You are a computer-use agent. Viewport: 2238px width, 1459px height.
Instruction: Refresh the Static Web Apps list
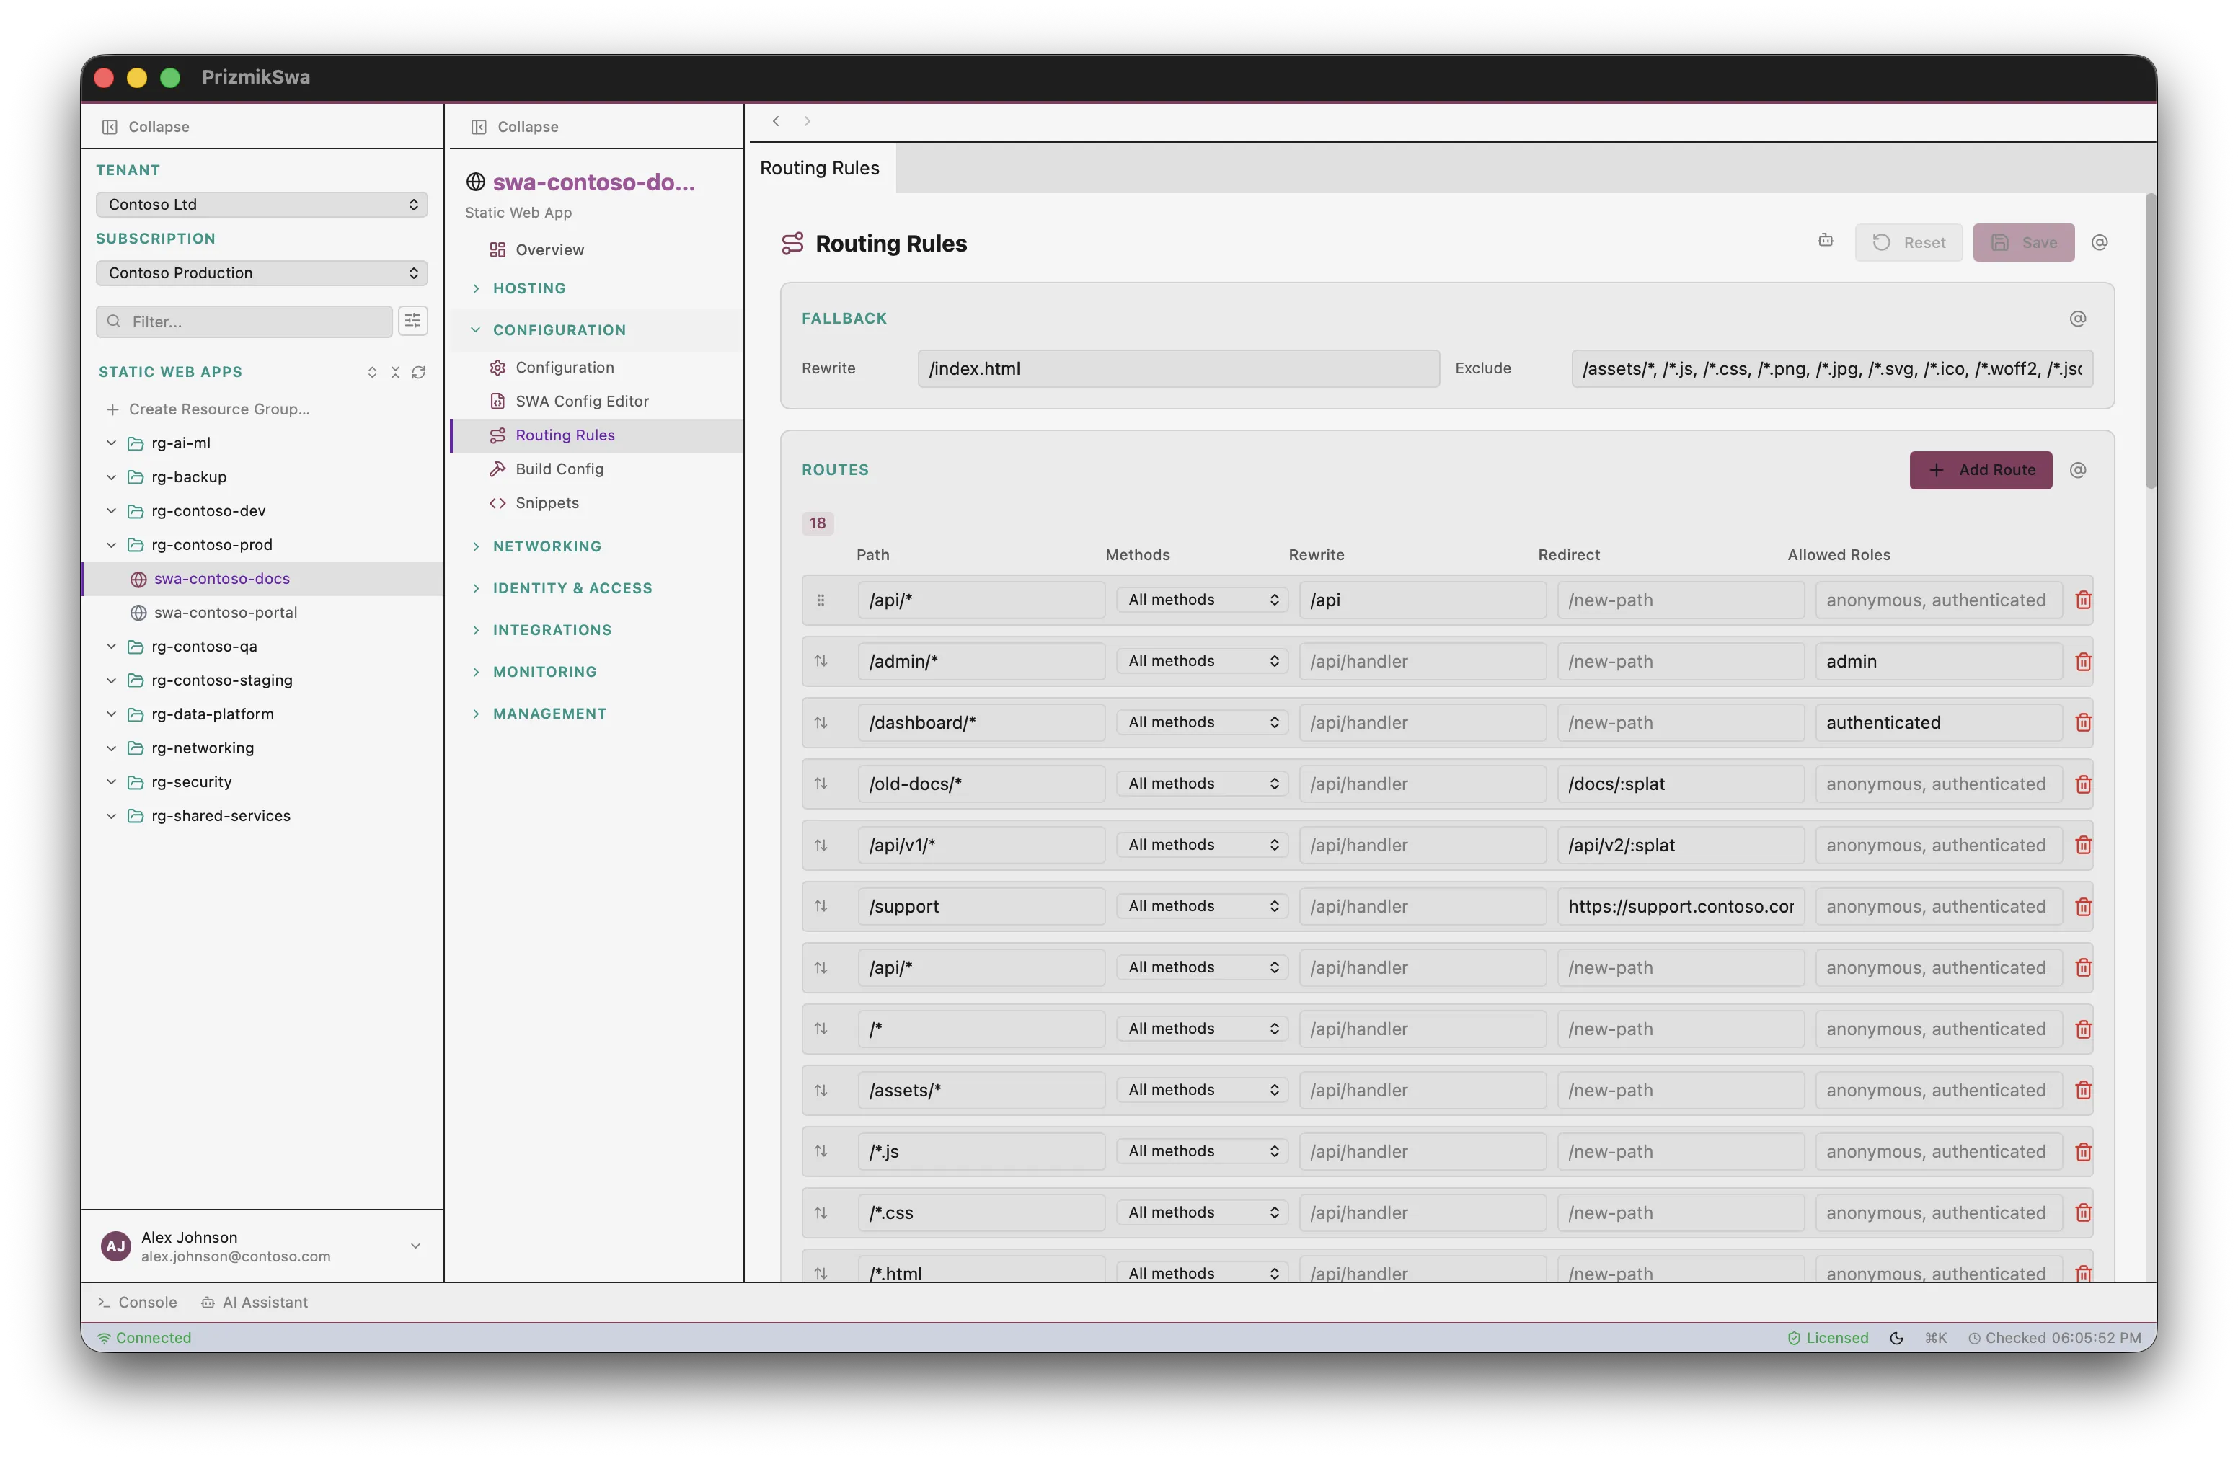[x=418, y=372]
